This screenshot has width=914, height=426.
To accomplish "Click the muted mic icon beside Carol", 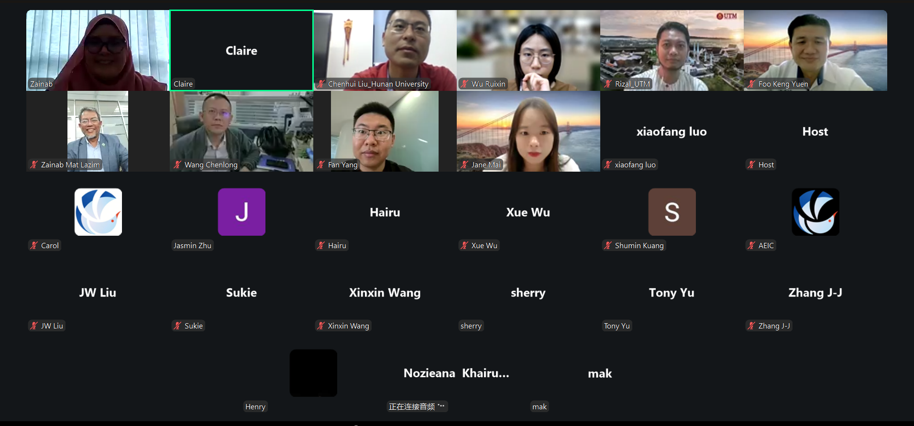I will [x=34, y=245].
